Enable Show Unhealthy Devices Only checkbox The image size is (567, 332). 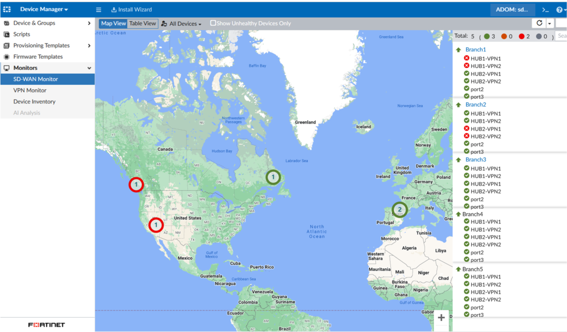click(213, 23)
